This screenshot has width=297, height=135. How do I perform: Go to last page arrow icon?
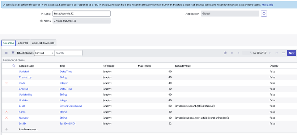(x=277, y=53)
